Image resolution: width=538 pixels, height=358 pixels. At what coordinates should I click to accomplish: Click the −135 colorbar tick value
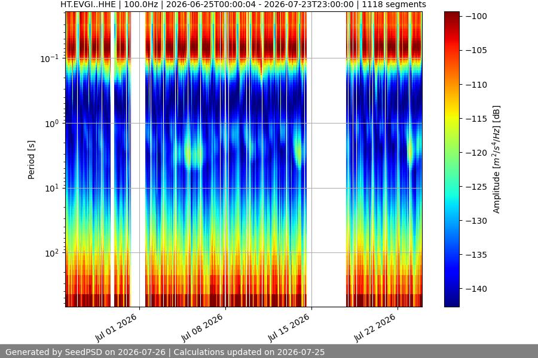476,255
